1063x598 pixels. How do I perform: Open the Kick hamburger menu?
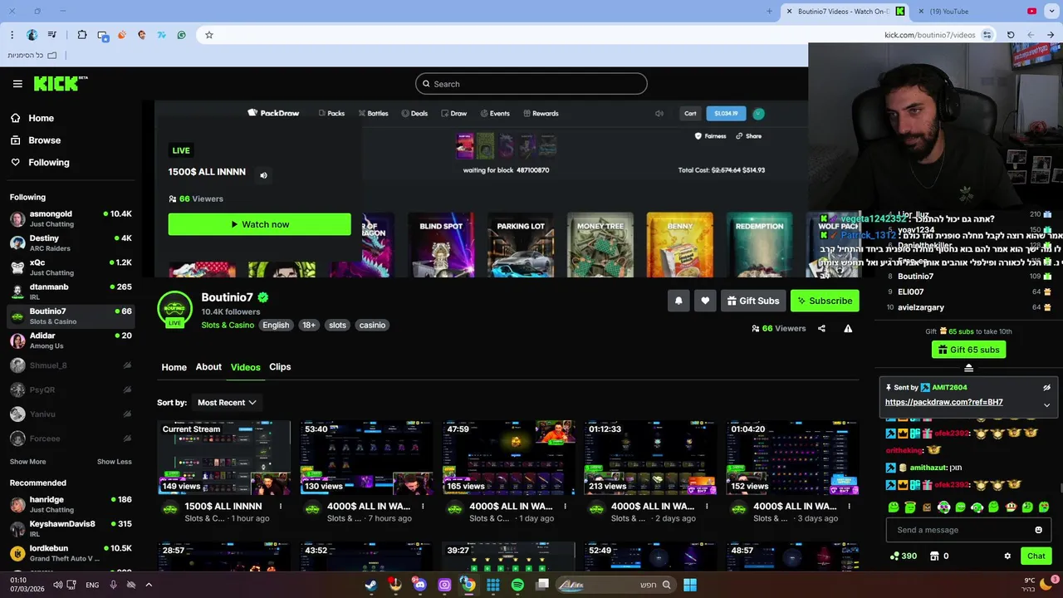coord(17,84)
